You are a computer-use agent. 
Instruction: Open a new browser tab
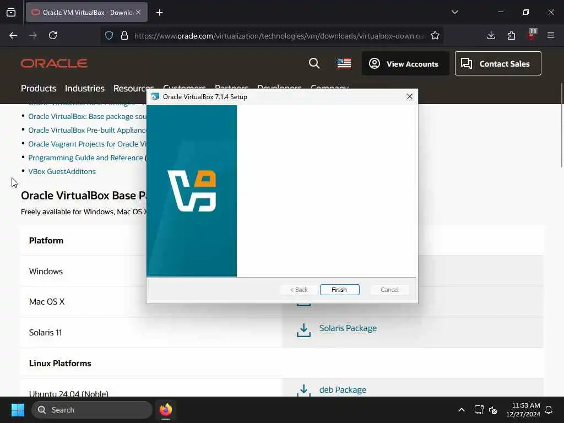tap(159, 12)
